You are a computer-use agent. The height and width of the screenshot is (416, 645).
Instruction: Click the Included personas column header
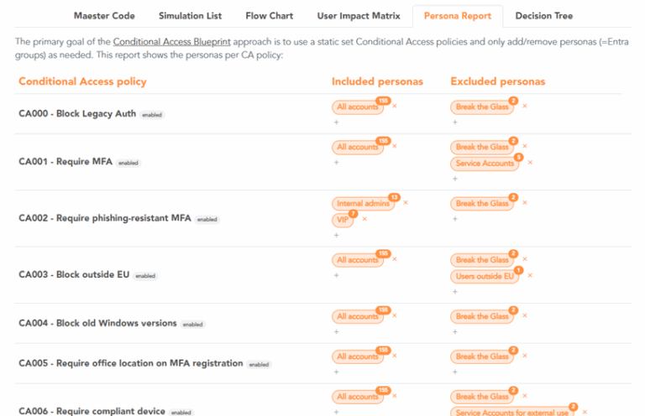[377, 81]
